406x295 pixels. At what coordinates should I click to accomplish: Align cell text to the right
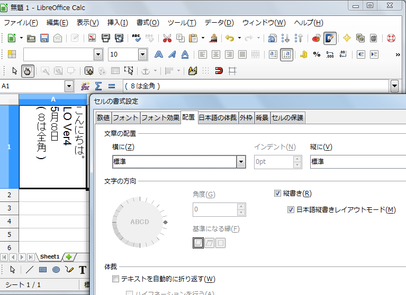click(229, 54)
